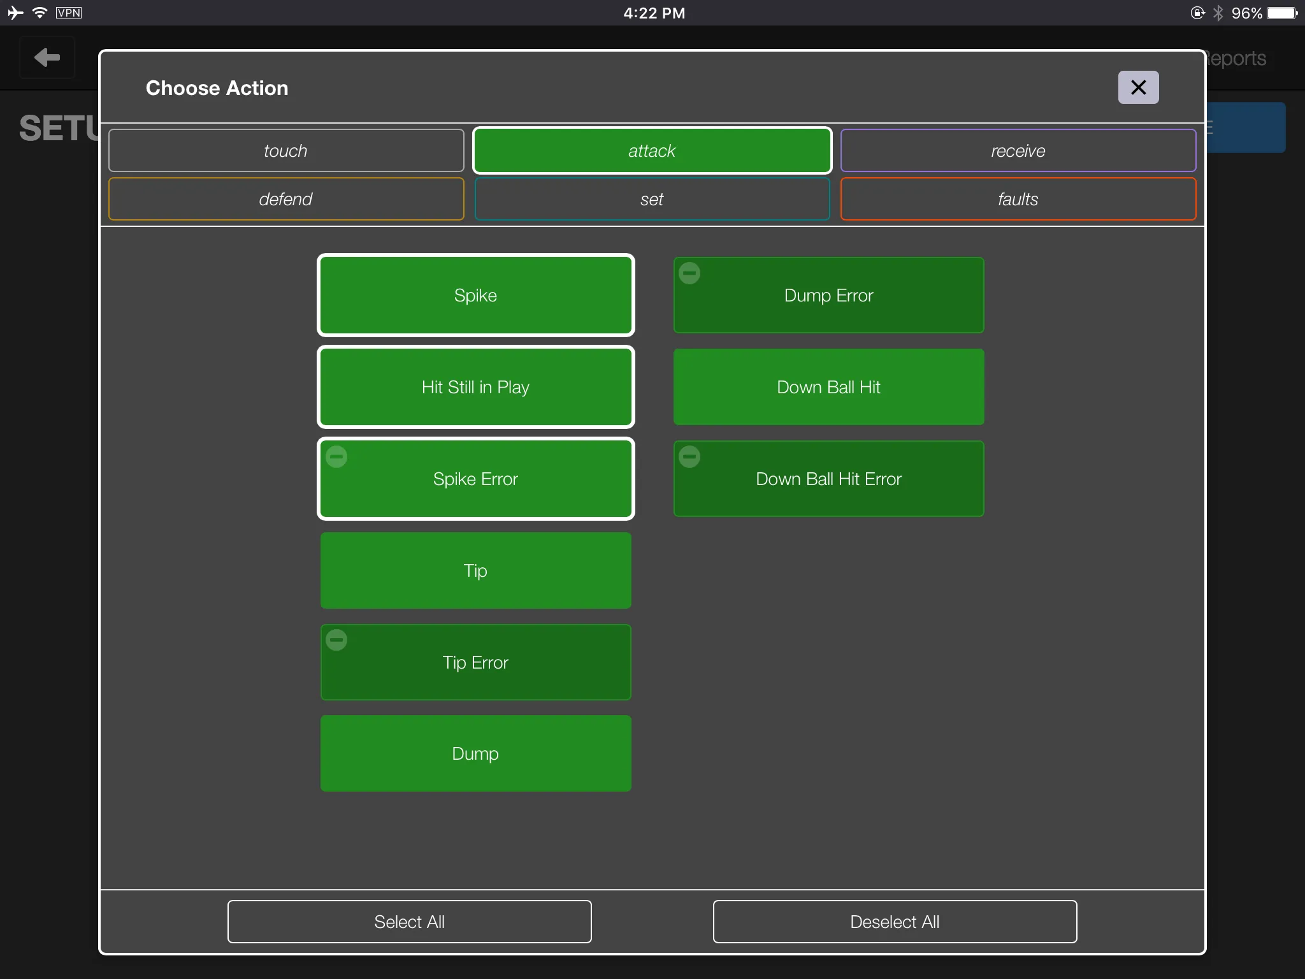Select the Down Ball Hit button

pos(827,388)
